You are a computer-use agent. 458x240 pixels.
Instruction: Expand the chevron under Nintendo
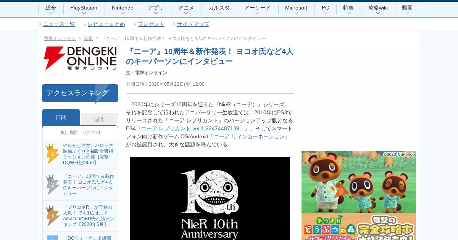point(123,13)
